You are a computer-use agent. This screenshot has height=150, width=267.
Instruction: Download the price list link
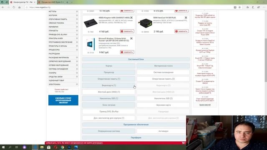point(61,90)
